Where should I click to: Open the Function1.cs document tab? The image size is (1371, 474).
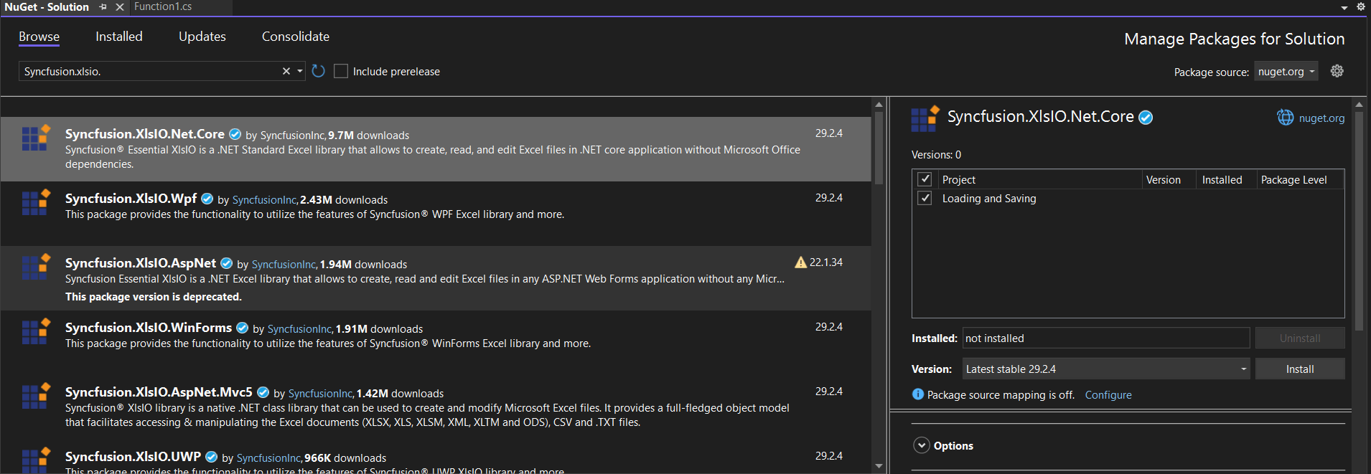click(163, 6)
